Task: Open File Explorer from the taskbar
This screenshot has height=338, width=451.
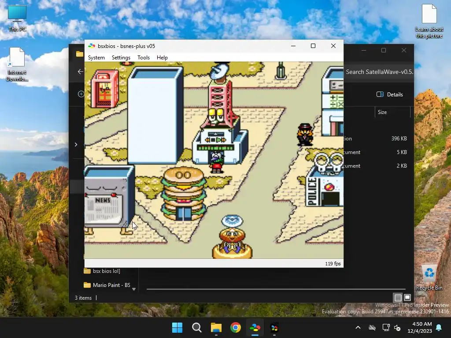Action: click(216, 327)
